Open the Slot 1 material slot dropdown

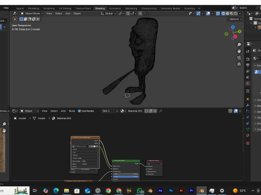110,111
